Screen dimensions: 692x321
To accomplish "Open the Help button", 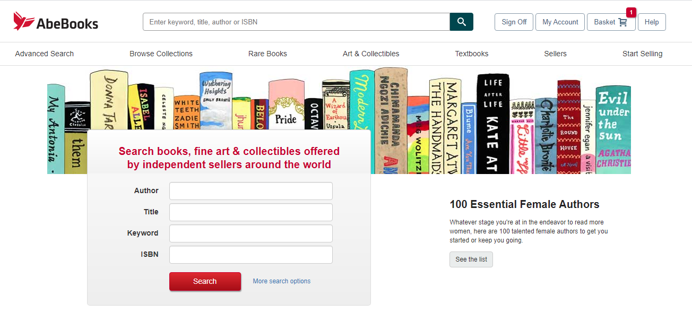I will click(x=651, y=22).
